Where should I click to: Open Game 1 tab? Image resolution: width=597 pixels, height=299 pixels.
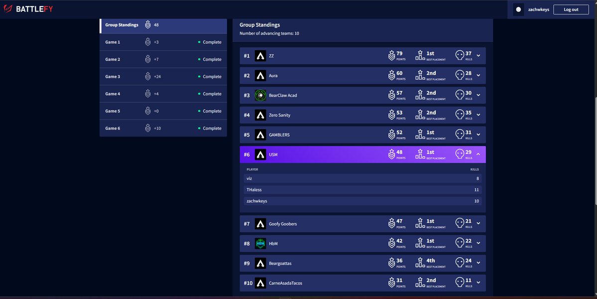[x=163, y=42]
